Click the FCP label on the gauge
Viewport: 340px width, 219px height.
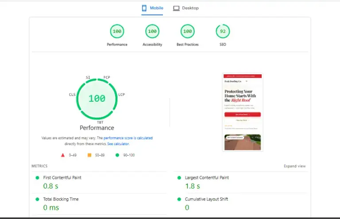point(107,77)
